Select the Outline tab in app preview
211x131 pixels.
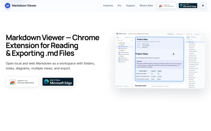click(x=188, y=37)
